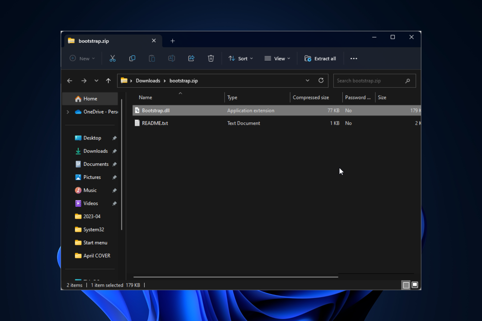Select the README.txt file name
Image resolution: width=482 pixels, height=321 pixels.
[x=155, y=123]
